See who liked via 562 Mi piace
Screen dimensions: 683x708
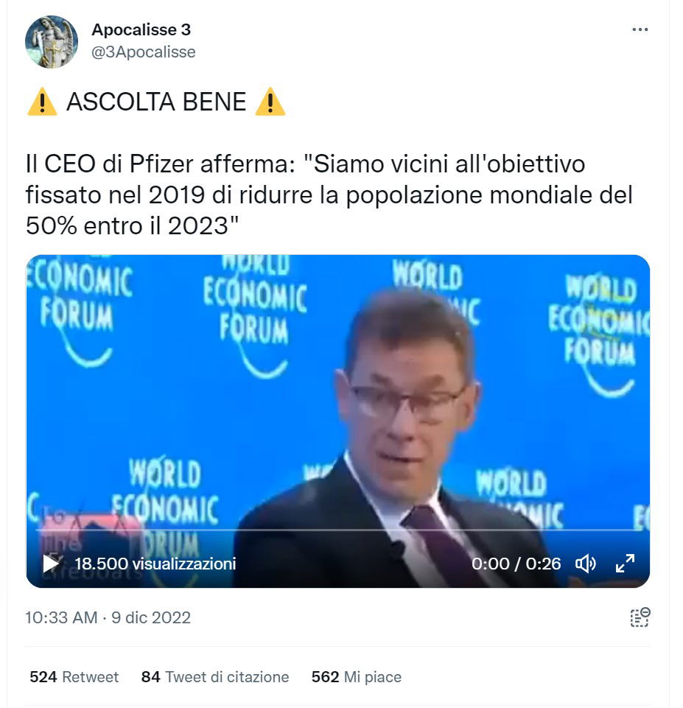click(356, 677)
